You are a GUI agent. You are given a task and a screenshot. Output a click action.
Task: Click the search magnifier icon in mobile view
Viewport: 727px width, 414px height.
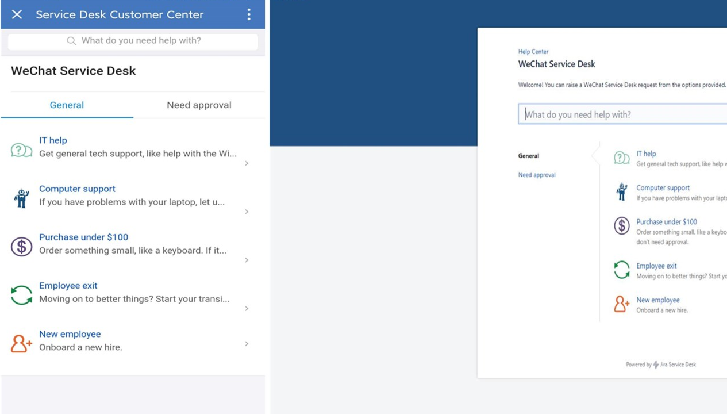coord(71,41)
